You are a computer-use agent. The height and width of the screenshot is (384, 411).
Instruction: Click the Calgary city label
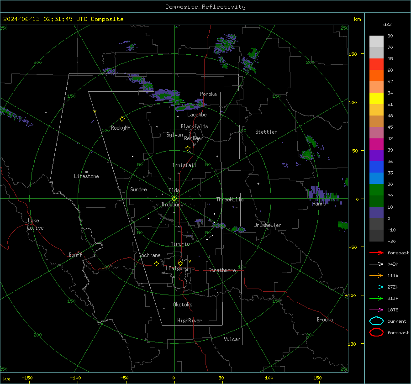178,268
